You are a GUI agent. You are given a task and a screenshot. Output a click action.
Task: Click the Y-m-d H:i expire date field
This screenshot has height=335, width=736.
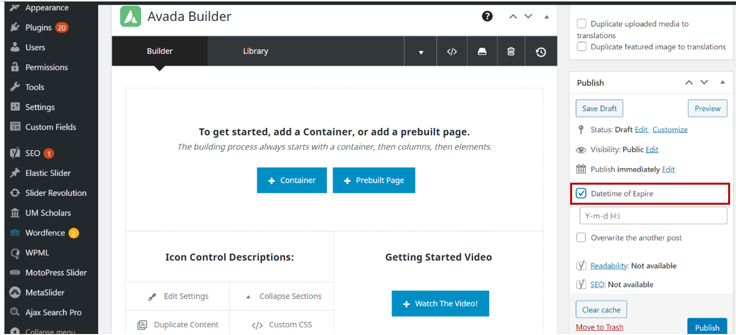[x=653, y=215]
